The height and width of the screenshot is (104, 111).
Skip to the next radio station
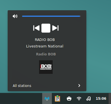click(55, 28)
